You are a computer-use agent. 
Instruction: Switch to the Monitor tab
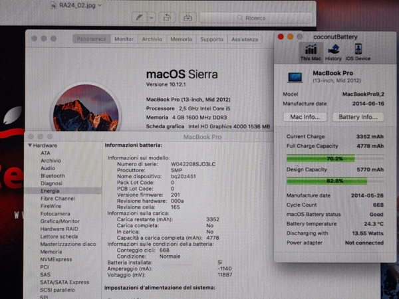click(124, 39)
